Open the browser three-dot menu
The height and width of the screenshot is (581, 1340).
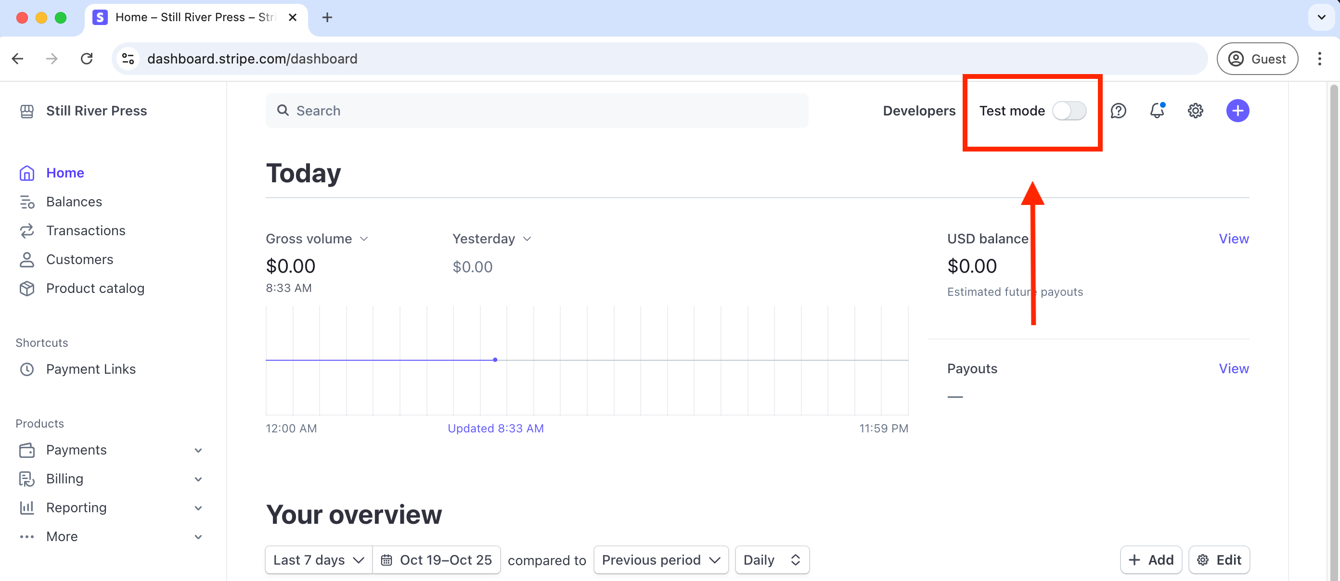pos(1319,59)
